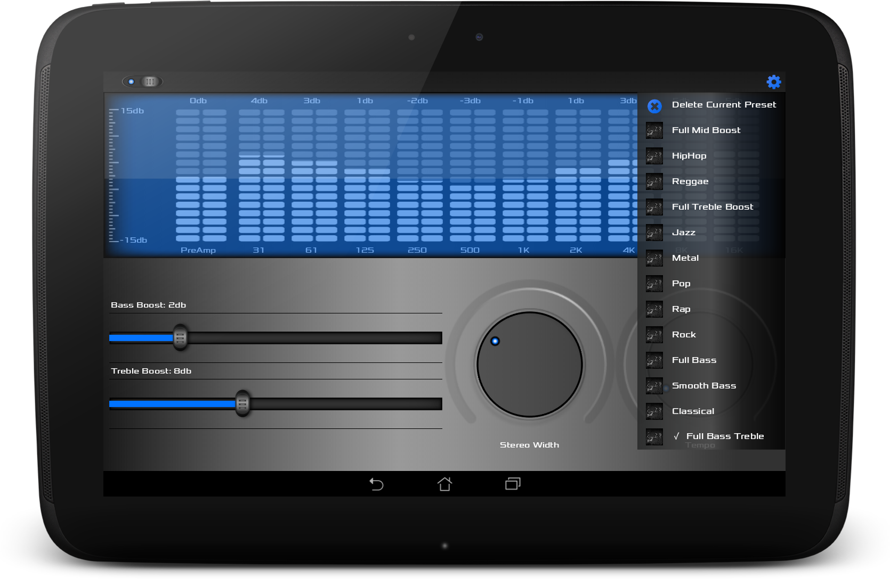
Task: Click the 2K equalizer band column
Action: tap(578, 175)
